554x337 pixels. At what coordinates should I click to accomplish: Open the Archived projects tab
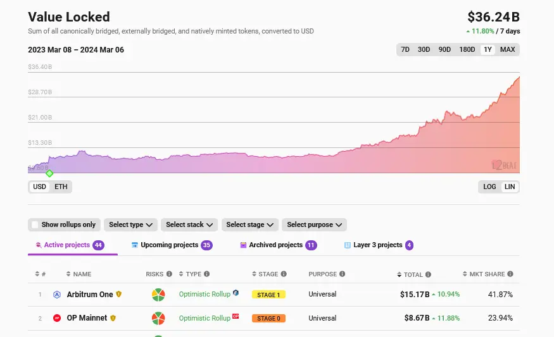click(x=275, y=245)
